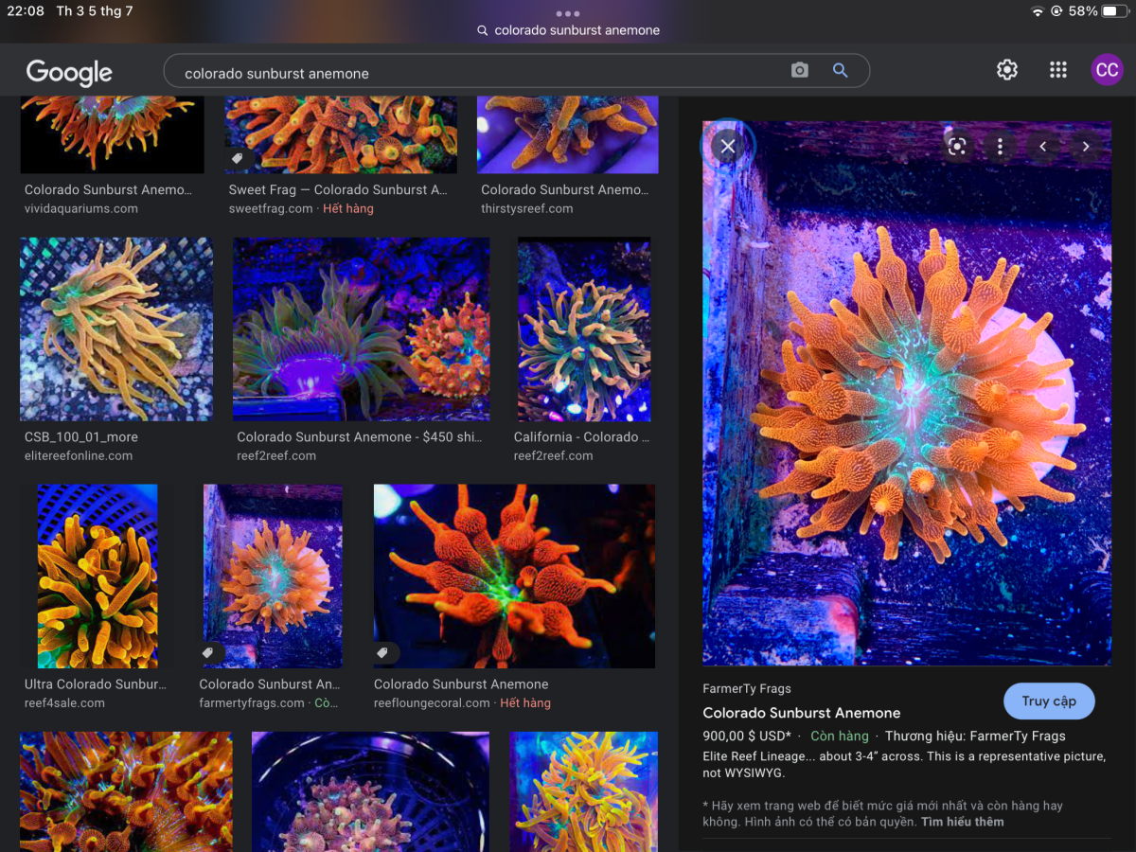Open the Colorado Sunburst Anemone product title
This screenshot has height=852, width=1136.
[x=802, y=713]
